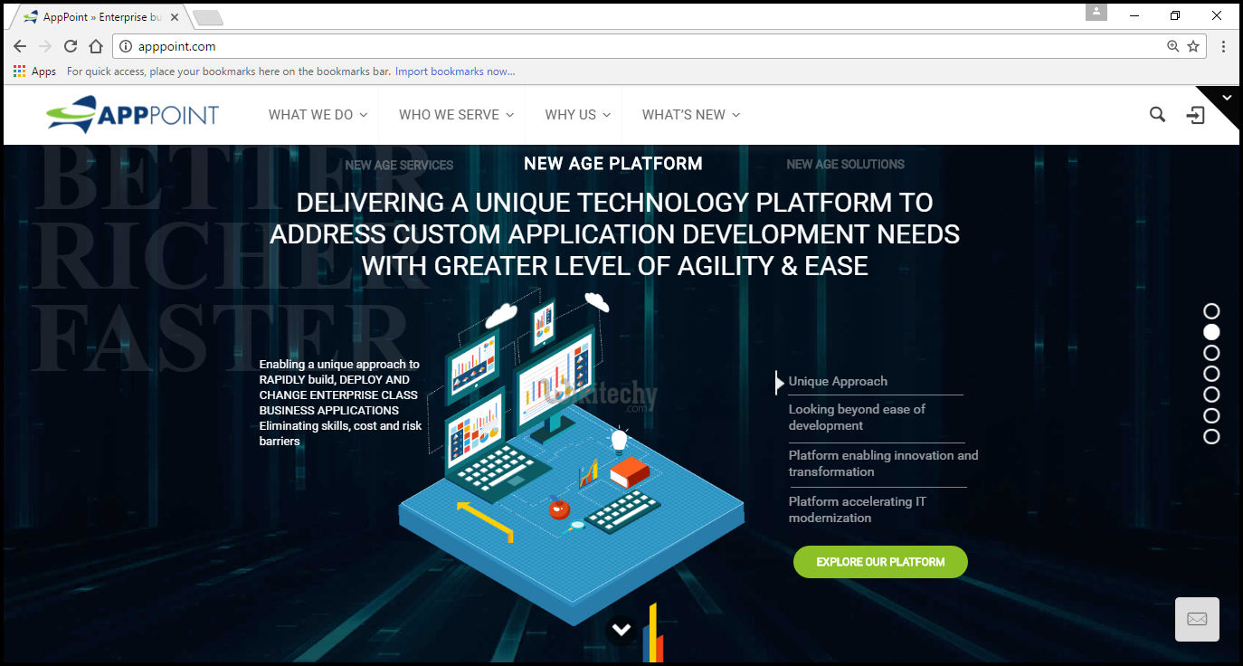Viewport: 1243px width, 666px height.
Task: Select the third slide indicator dot
Action: coord(1211,353)
